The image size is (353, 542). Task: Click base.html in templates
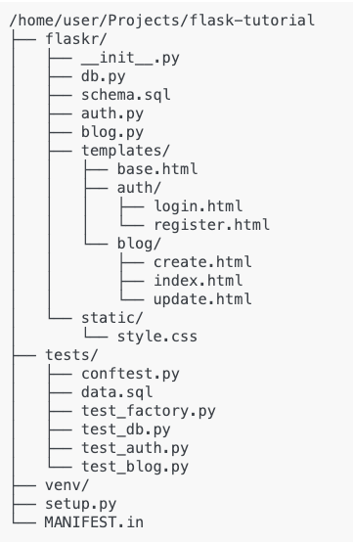click(157, 169)
